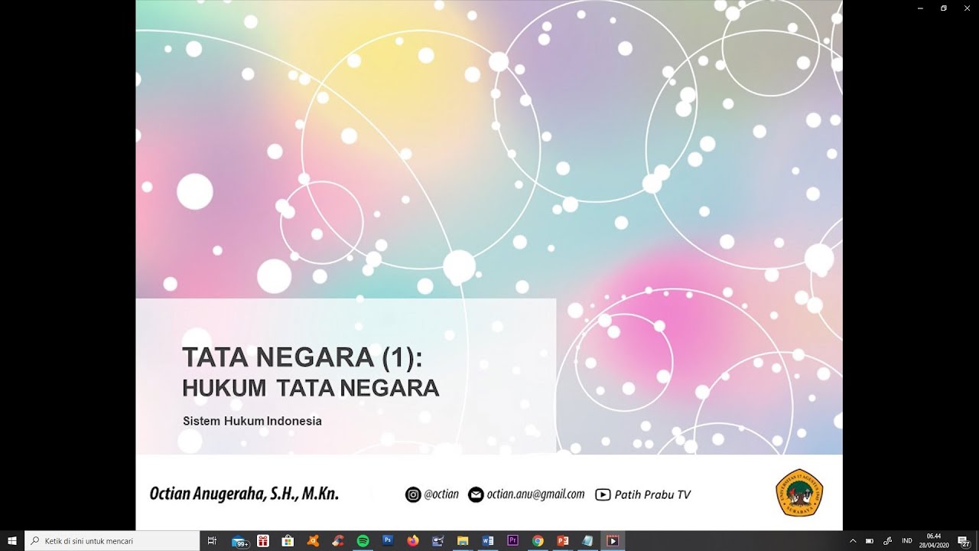979x551 pixels.
Task: Select the slide title TATA NEGARA (1):
Action: coord(302,357)
